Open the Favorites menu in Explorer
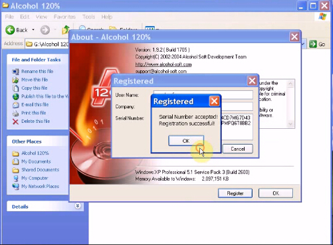The height and width of the screenshot is (245, 333). pos(64,17)
